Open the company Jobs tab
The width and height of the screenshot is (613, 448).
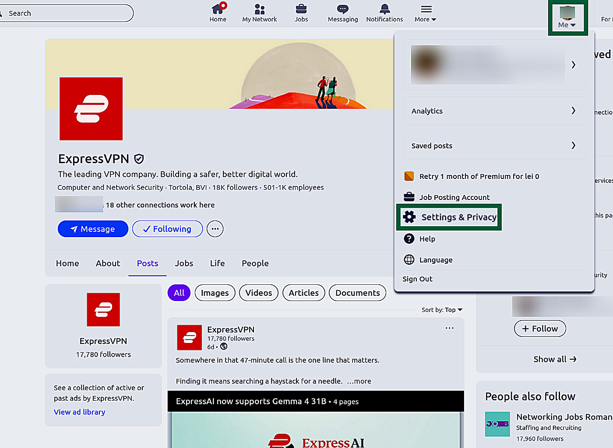tap(184, 263)
